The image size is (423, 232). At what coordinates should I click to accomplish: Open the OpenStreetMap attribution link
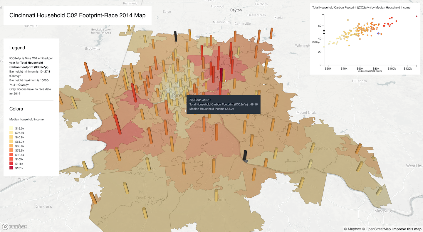[376, 229]
